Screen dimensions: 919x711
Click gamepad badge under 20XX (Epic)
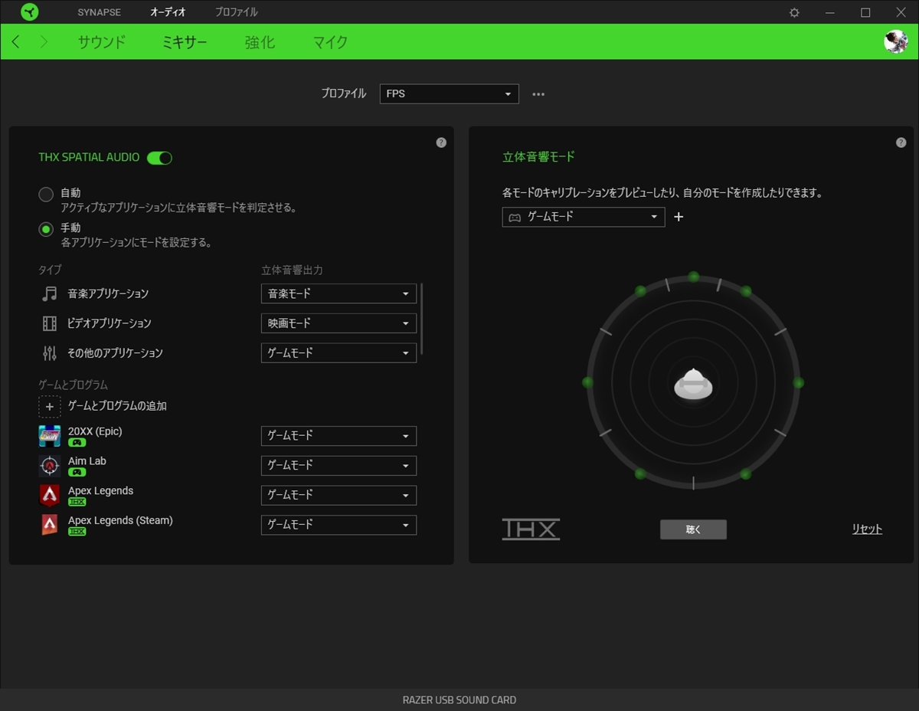(x=77, y=443)
